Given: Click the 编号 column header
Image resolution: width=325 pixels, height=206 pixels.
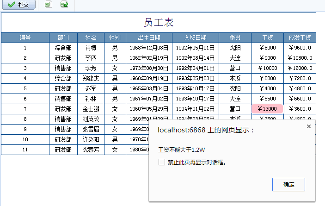Looking at the screenshot, I should pos(25,37).
